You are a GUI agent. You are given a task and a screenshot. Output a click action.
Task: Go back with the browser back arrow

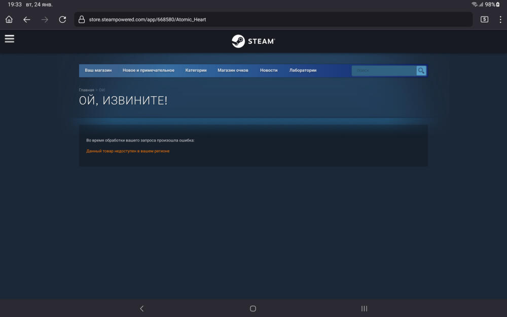[27, 19]
